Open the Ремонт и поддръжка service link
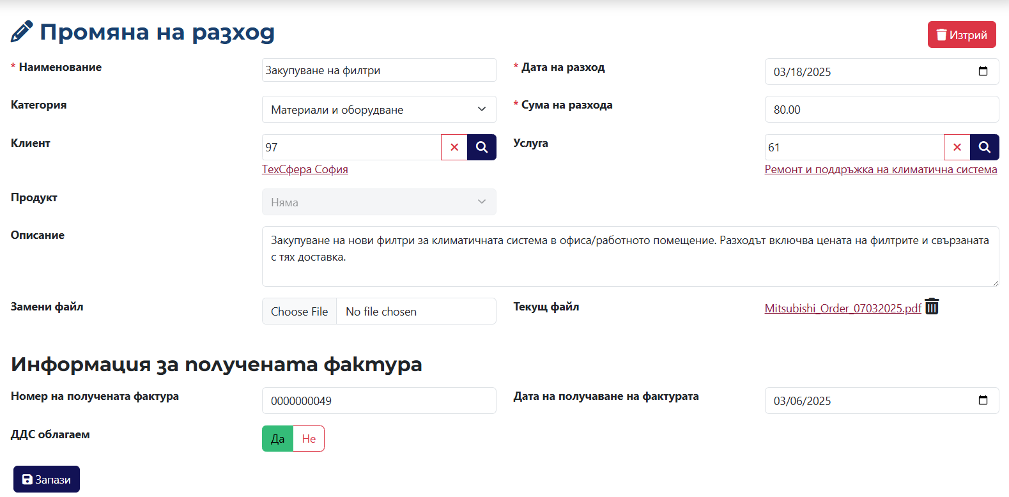1009x497 pixels. pyautogui.click(x=881, y=169)
